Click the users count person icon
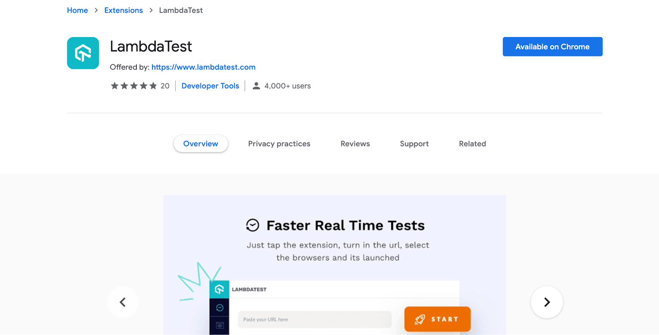This screenshot has width=659, height=335. (256, 86)
